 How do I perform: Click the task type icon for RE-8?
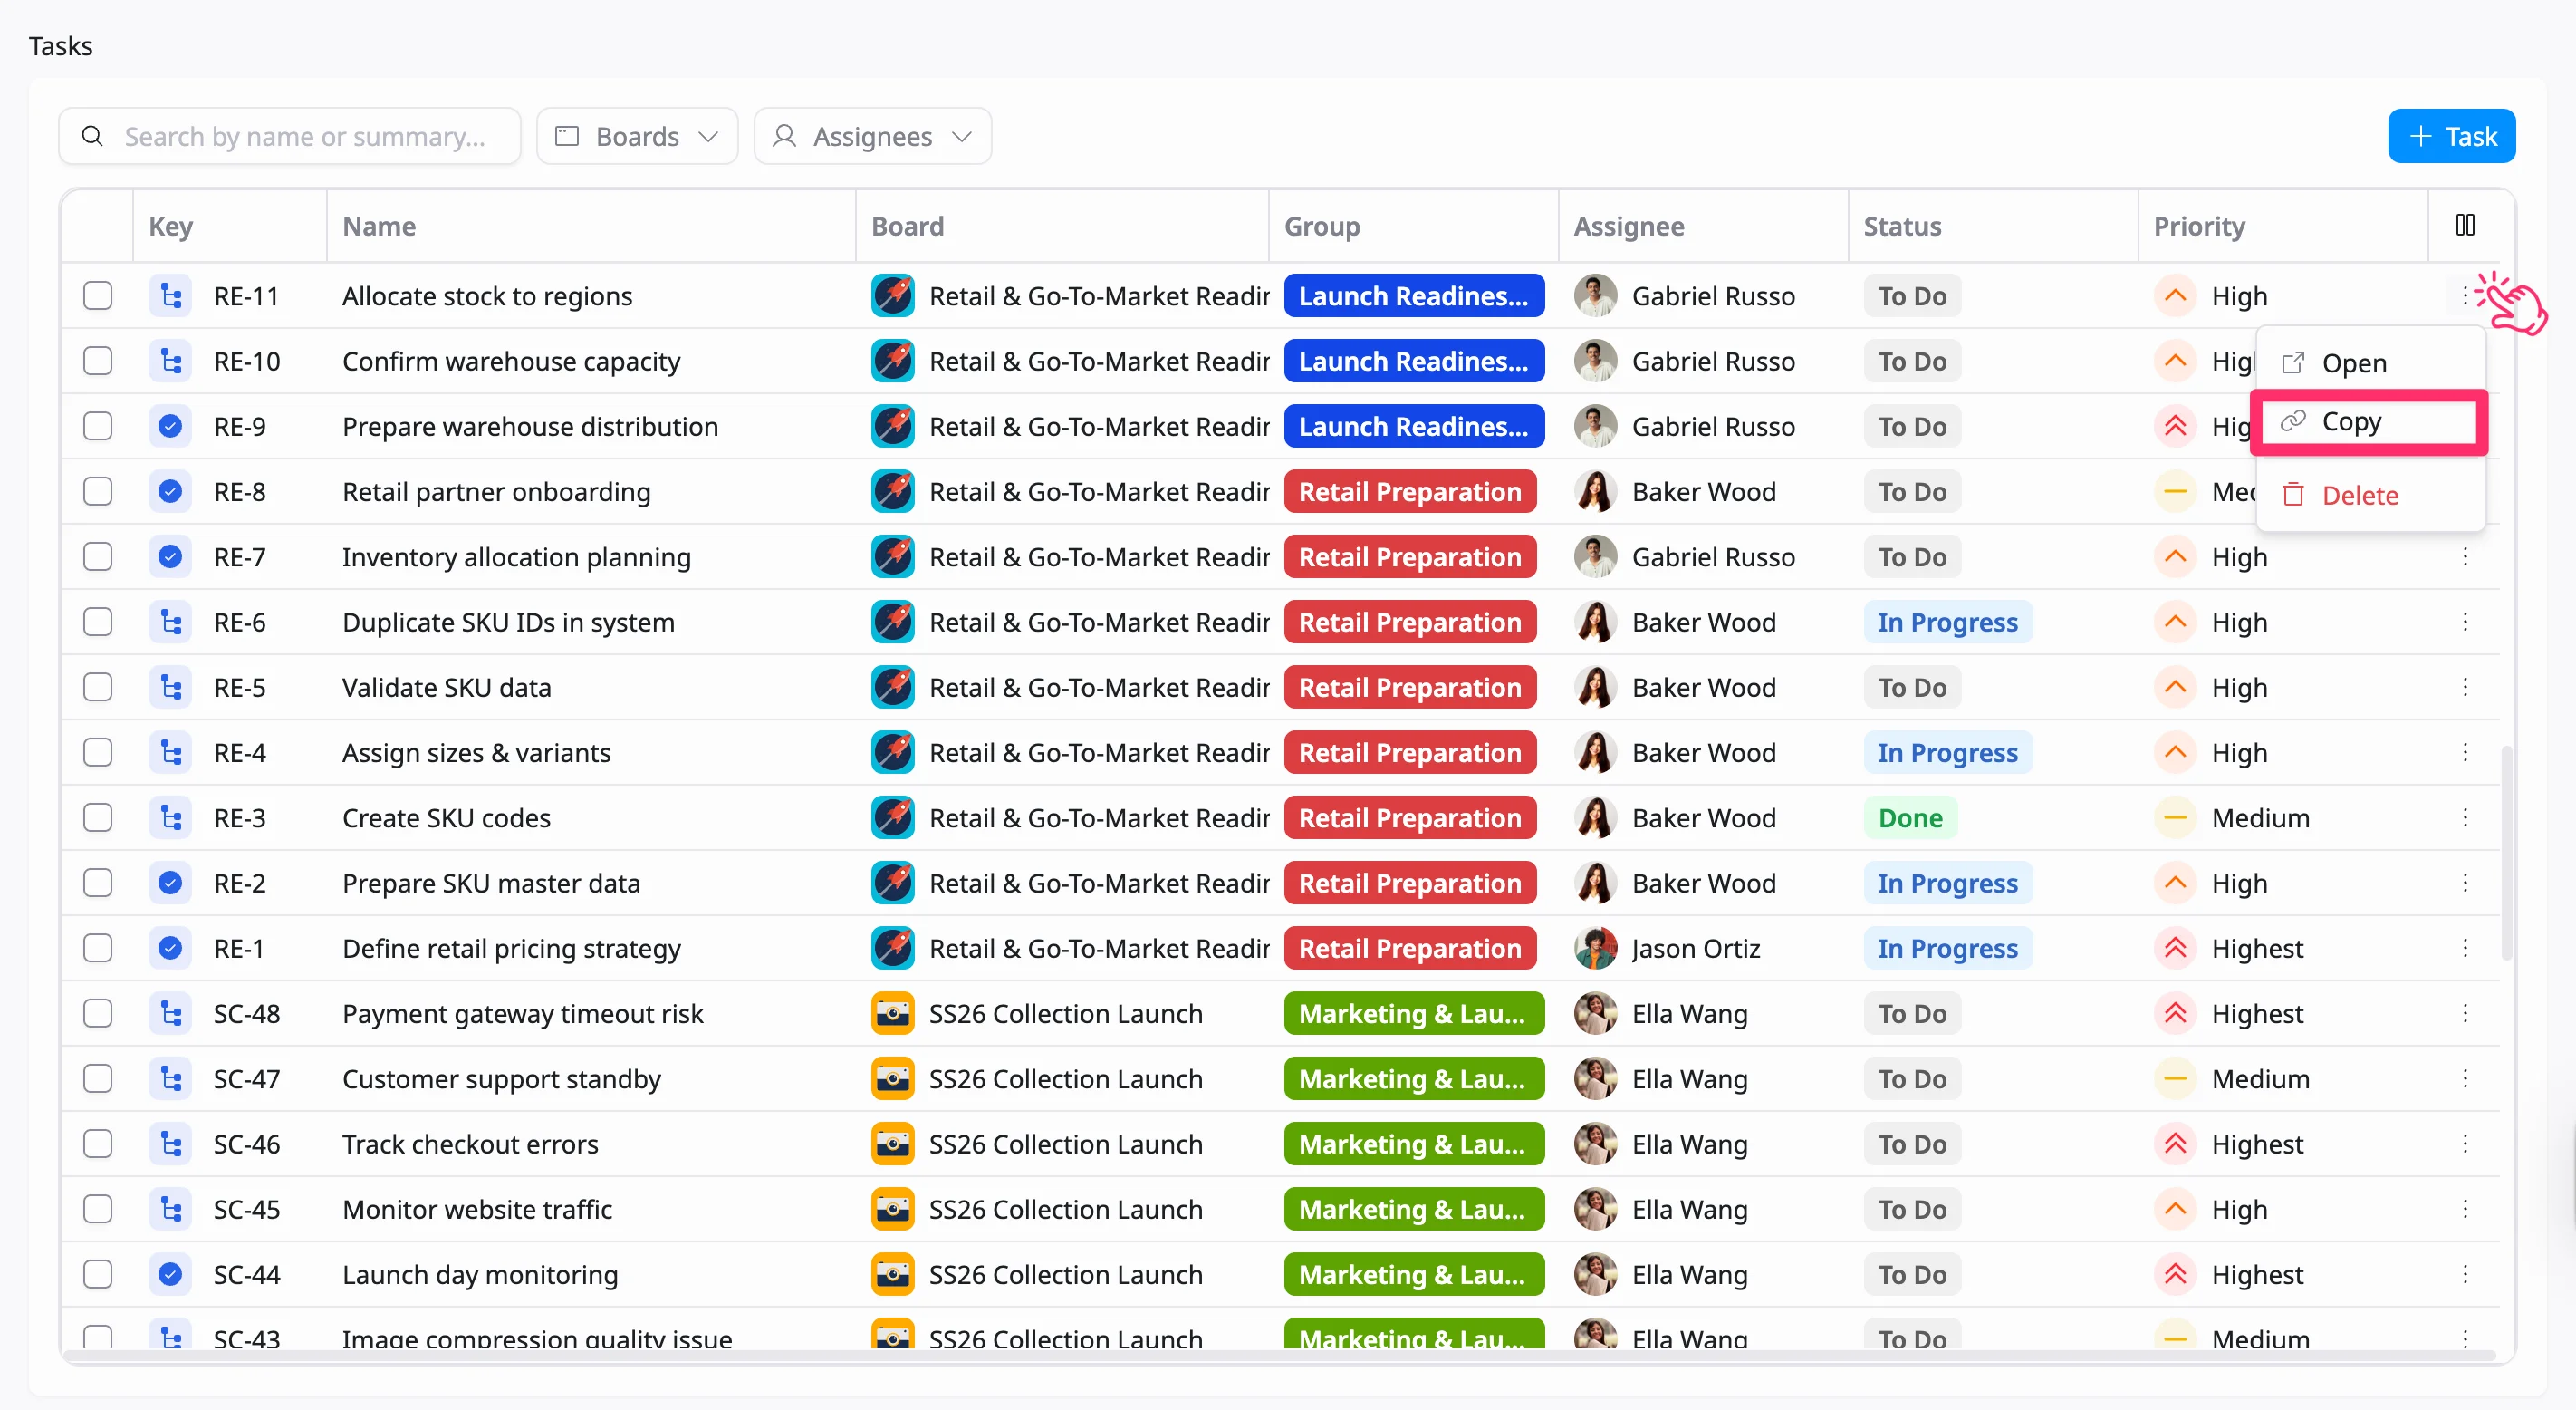171,491
